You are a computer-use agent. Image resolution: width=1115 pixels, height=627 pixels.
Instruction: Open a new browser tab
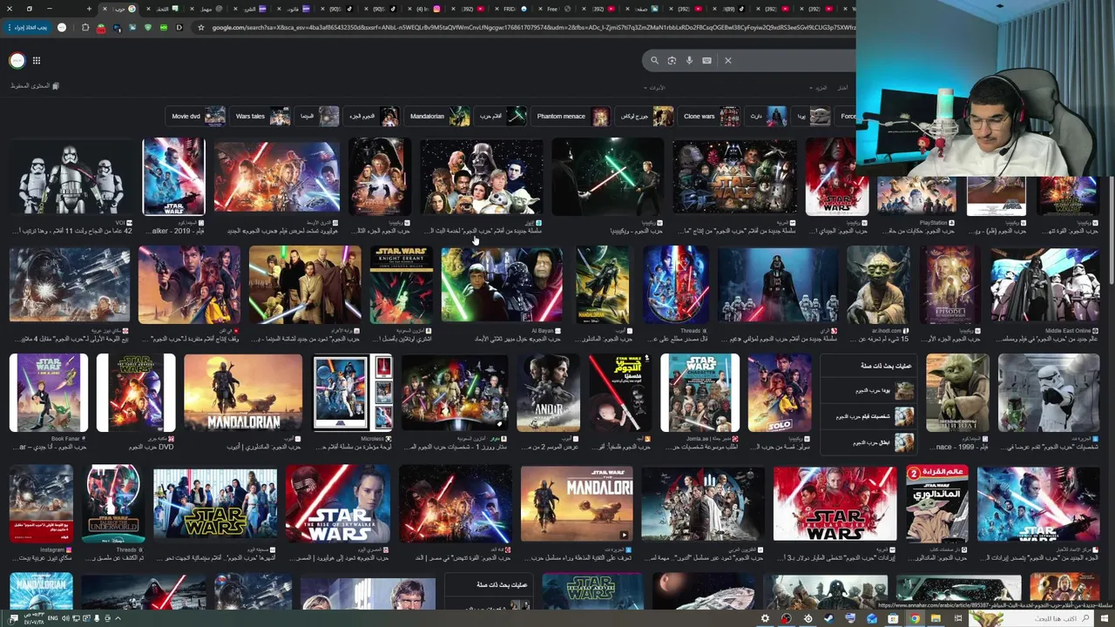point(89,9)
